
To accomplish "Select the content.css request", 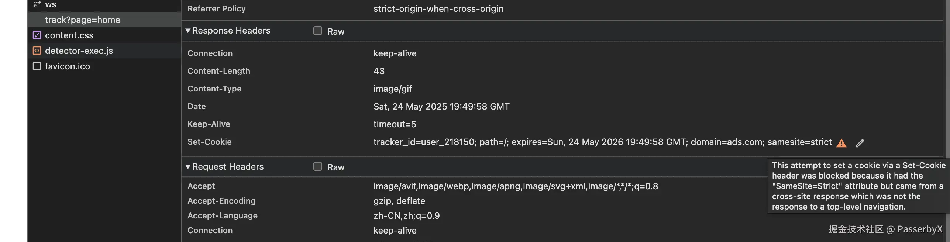I will (69, 35).
